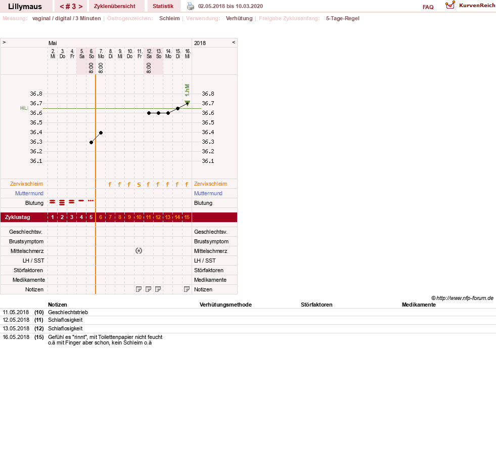Open note icon on cycle day 15
Viewport: 496px width, 473px height.
point(187,289)
